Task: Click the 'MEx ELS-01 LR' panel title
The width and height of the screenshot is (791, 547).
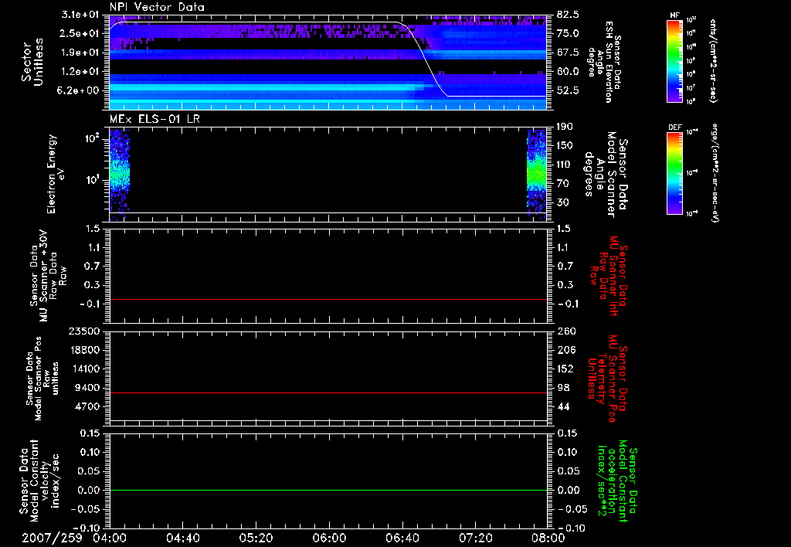Action: coord(154,119)
